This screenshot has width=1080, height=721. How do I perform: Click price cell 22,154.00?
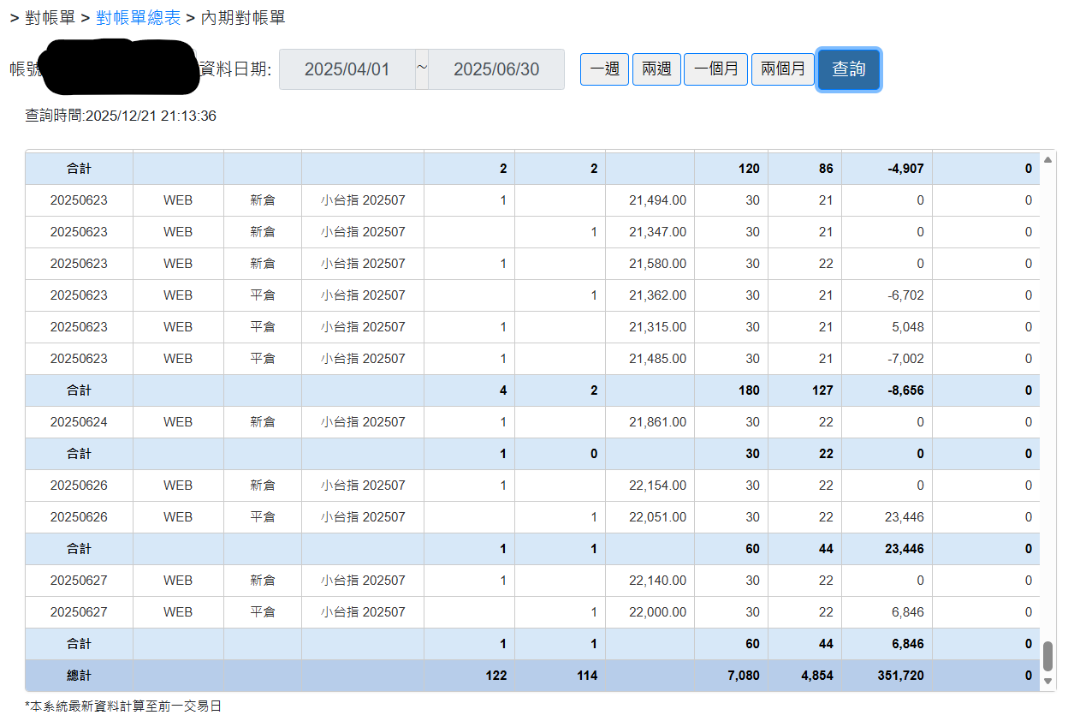(x=657, y=486)
